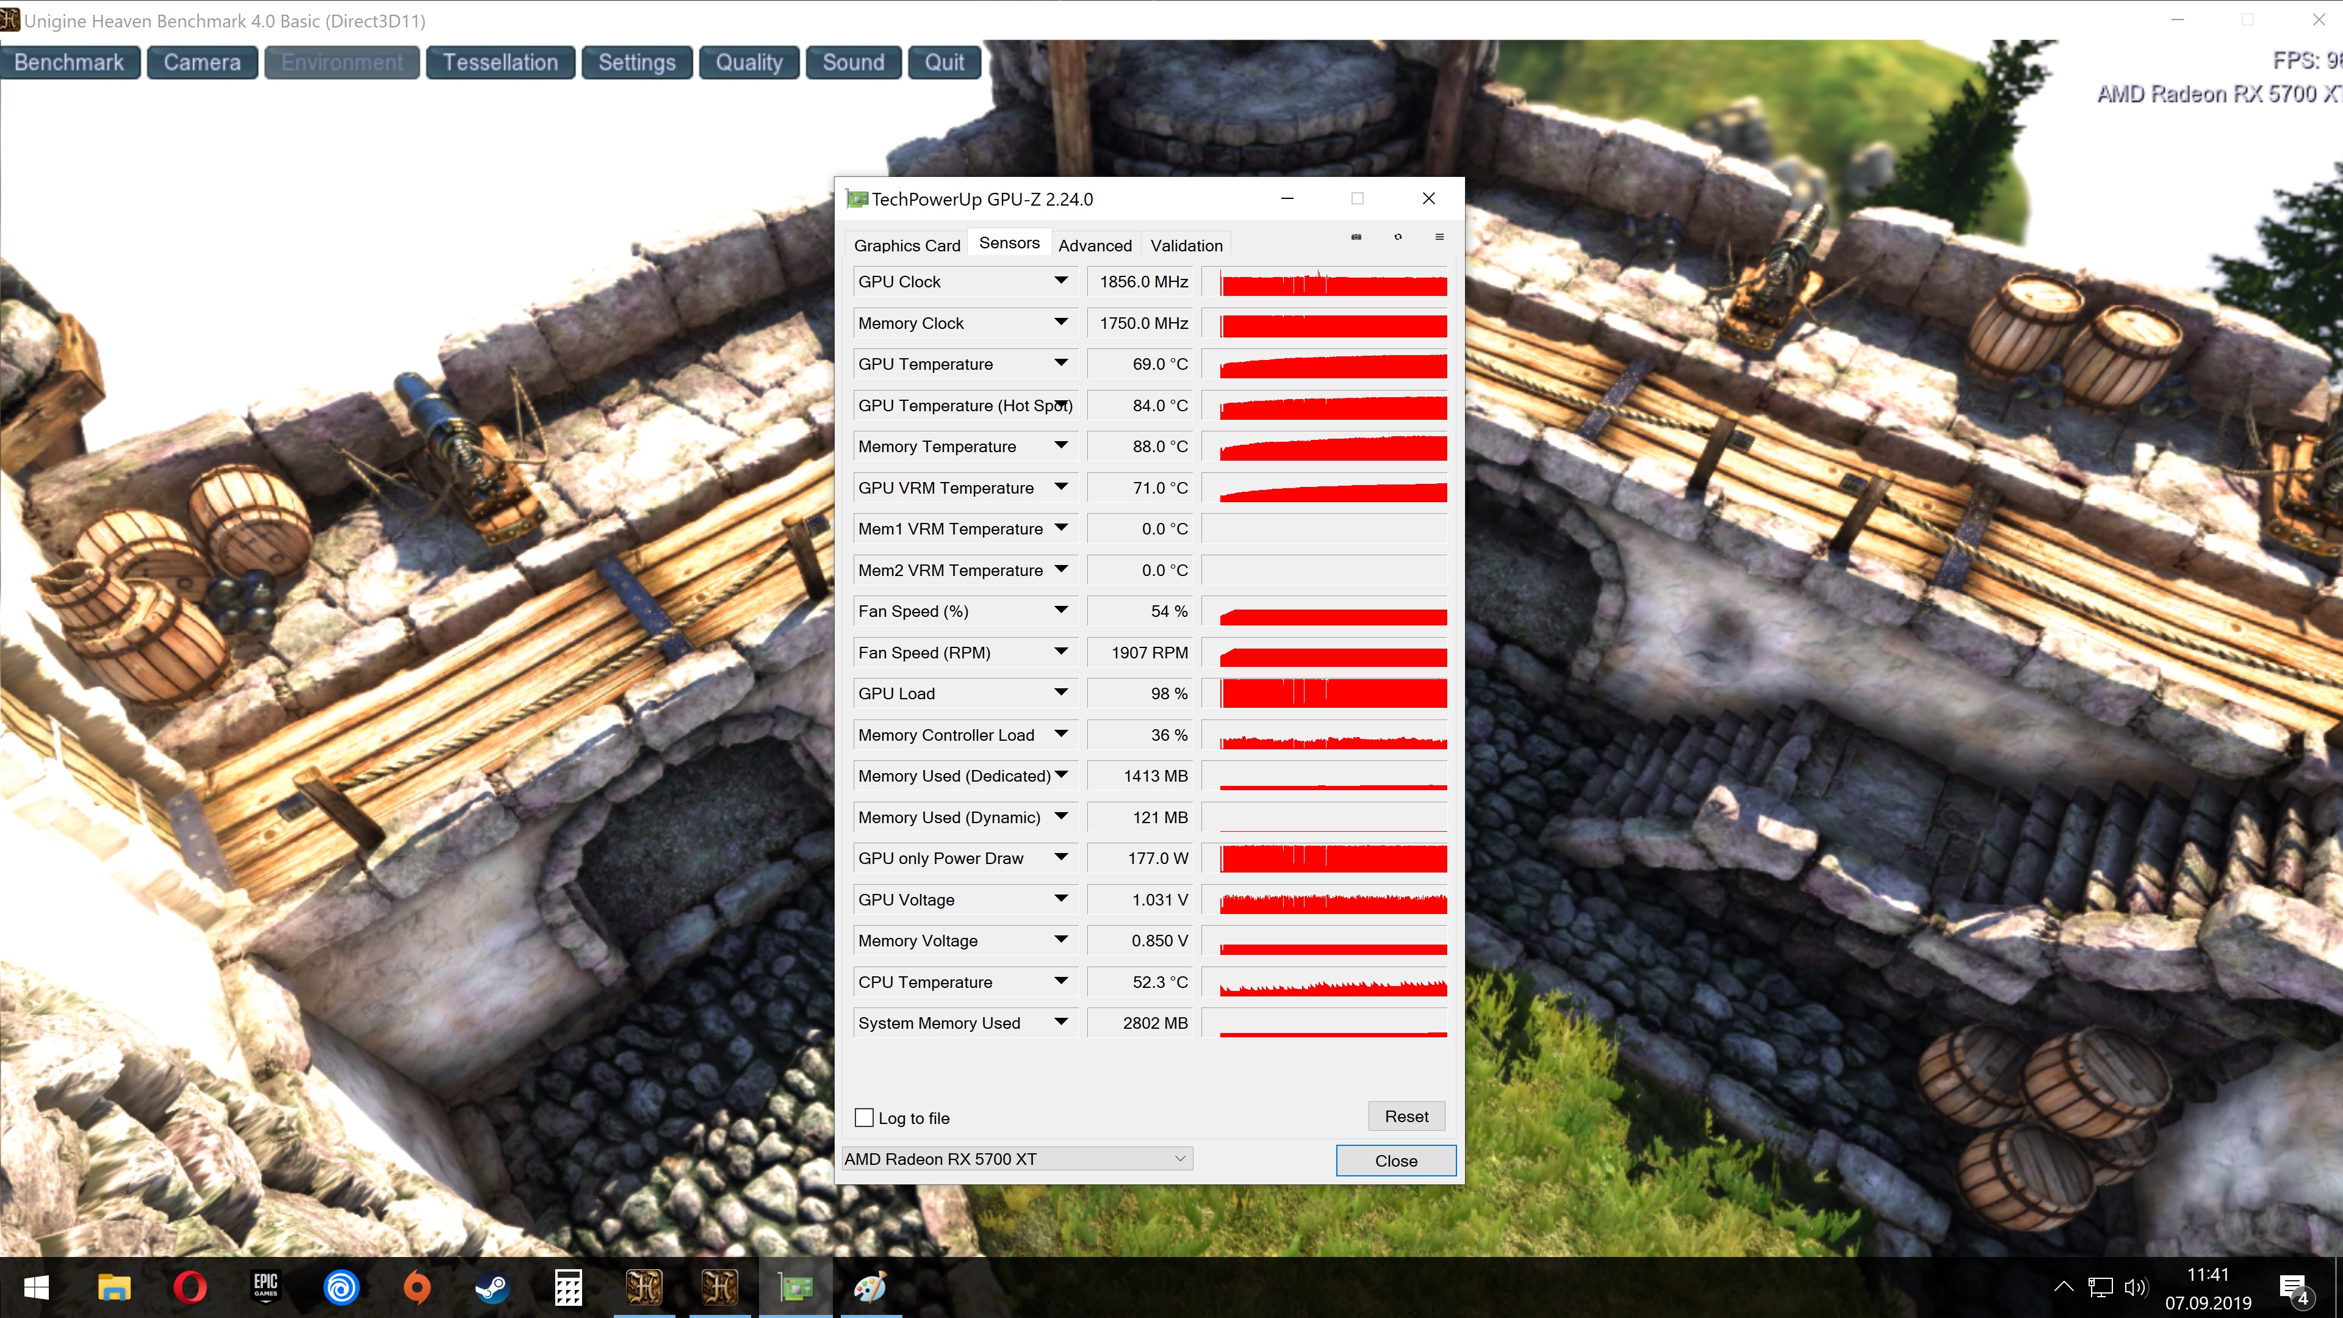Switch to the Advanced tab

click(x=1094, y=245)
